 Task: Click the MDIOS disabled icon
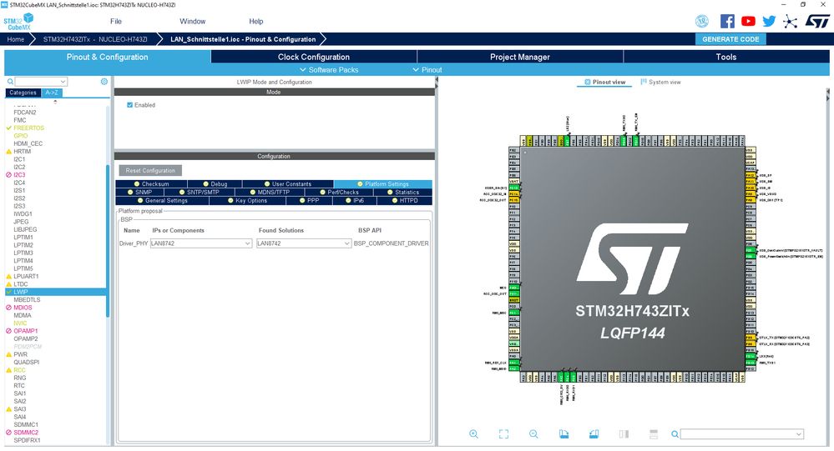pyautogui.click(x=8, y=308)
